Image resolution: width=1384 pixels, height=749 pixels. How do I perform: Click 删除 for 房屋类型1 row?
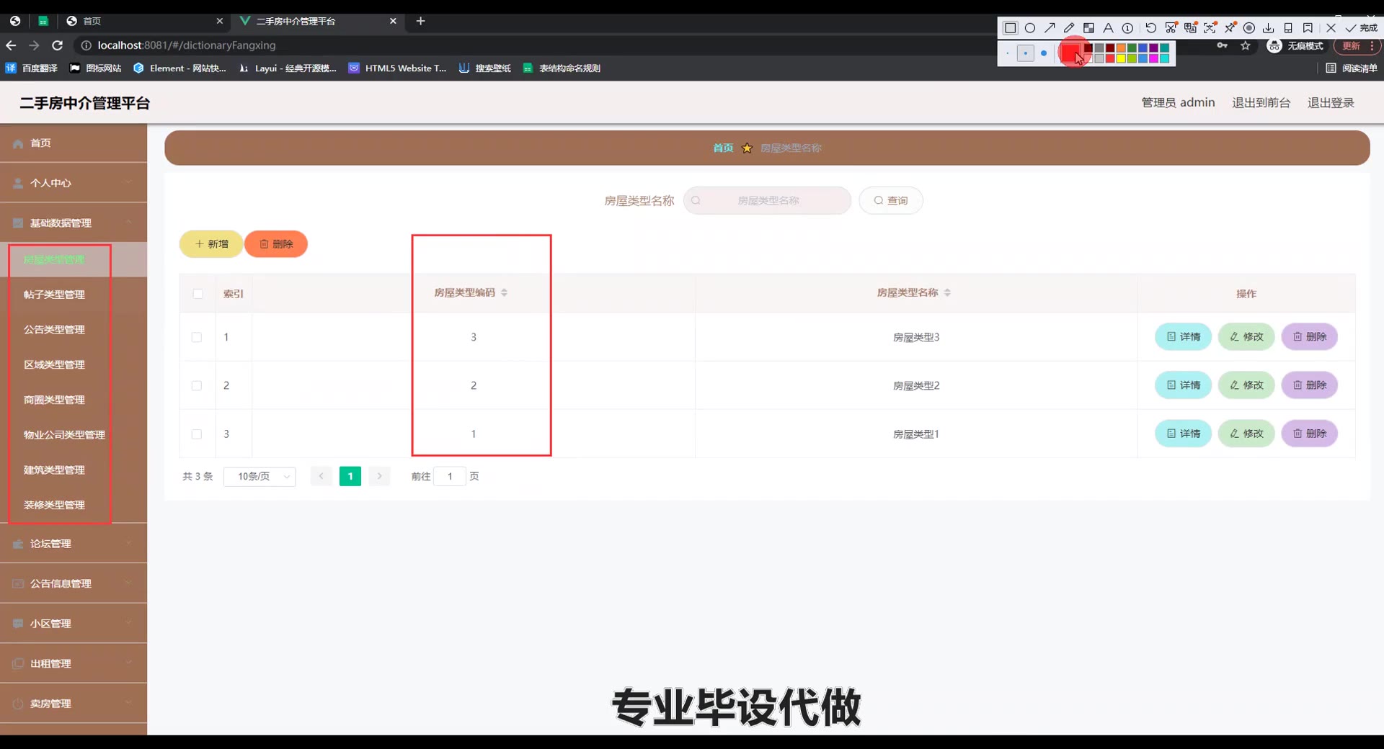pyautogui.click(x=1310, y=434)
